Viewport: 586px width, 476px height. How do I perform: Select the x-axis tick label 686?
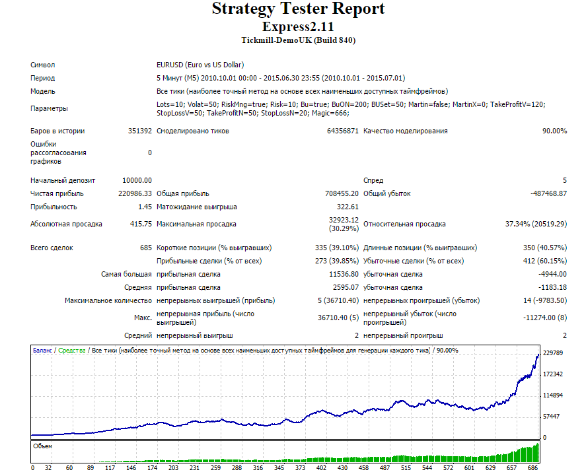click(532, 468)
